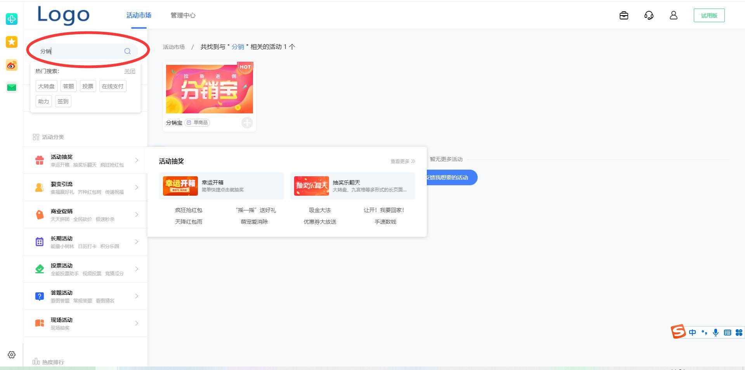Open the briefcase toolbox icon
Screen dimensions: 745x370
point(624,16)
